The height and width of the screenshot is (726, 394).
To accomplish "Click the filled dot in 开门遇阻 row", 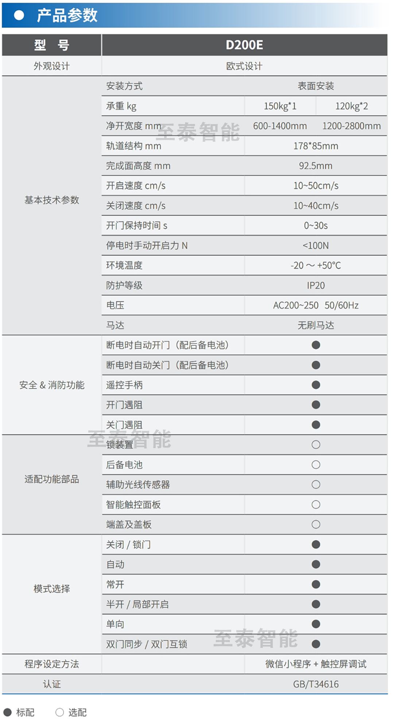I will (x=316, y=405).
